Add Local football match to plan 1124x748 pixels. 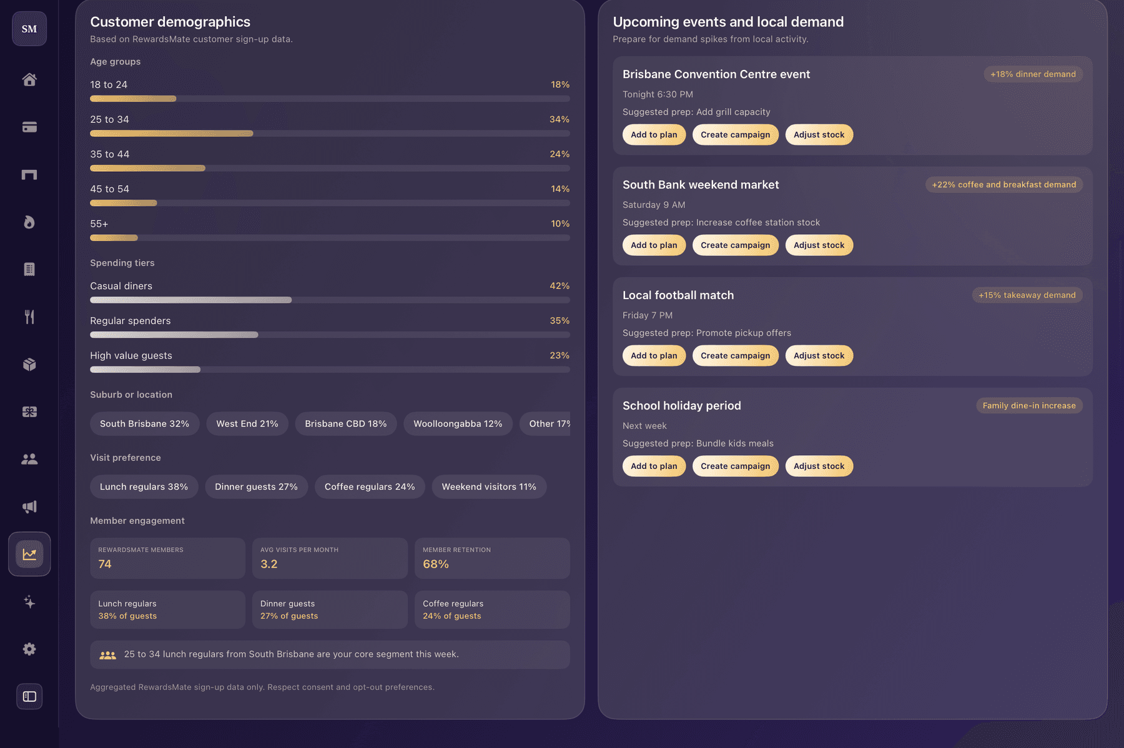coord(654,356)
